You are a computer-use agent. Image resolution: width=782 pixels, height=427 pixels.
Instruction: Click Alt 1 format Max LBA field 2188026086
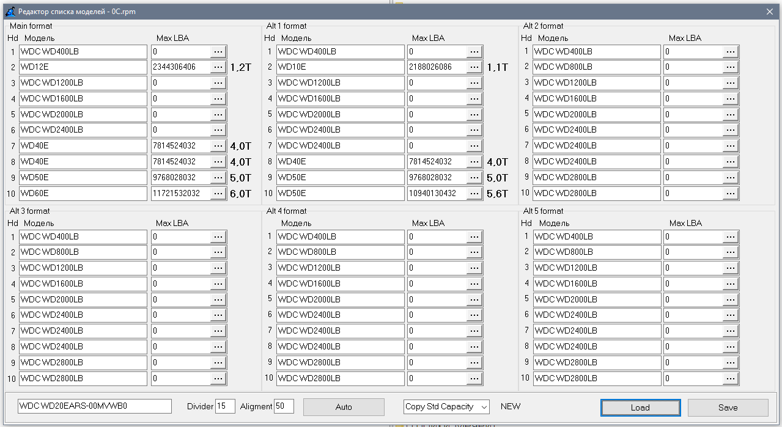coord(437,67)
